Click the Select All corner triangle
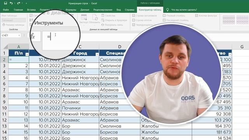This screenshot has height=140, width=249. [x=6, y=47]
